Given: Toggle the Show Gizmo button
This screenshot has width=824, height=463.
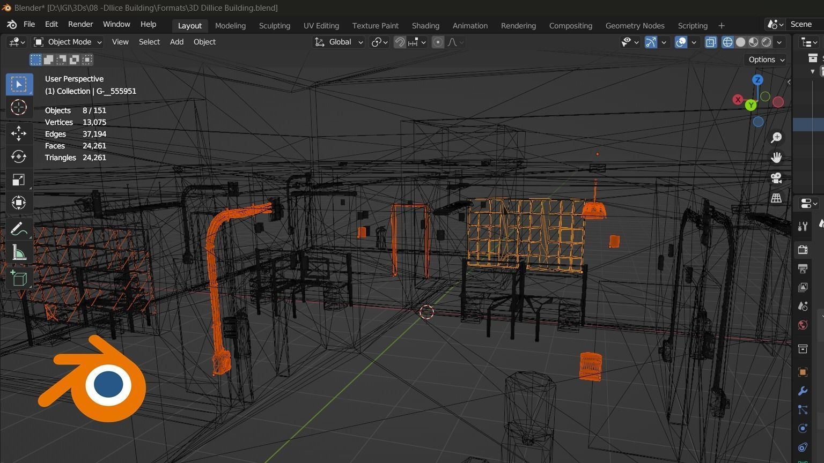Looking at the screenshot, I should tap(651, 42).
